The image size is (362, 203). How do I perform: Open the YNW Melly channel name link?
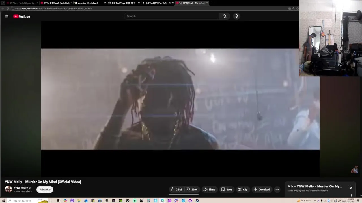21,188
